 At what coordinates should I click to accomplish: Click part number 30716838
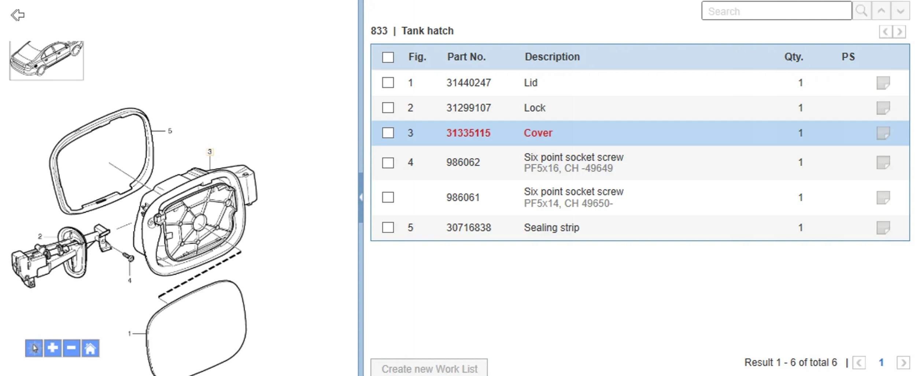point(469,227)
